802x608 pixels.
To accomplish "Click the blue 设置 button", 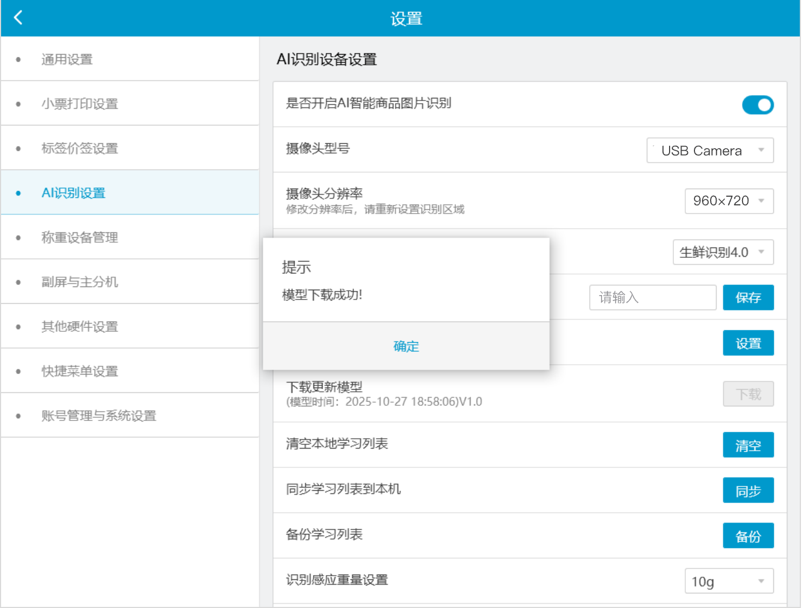I will (748, 343).
